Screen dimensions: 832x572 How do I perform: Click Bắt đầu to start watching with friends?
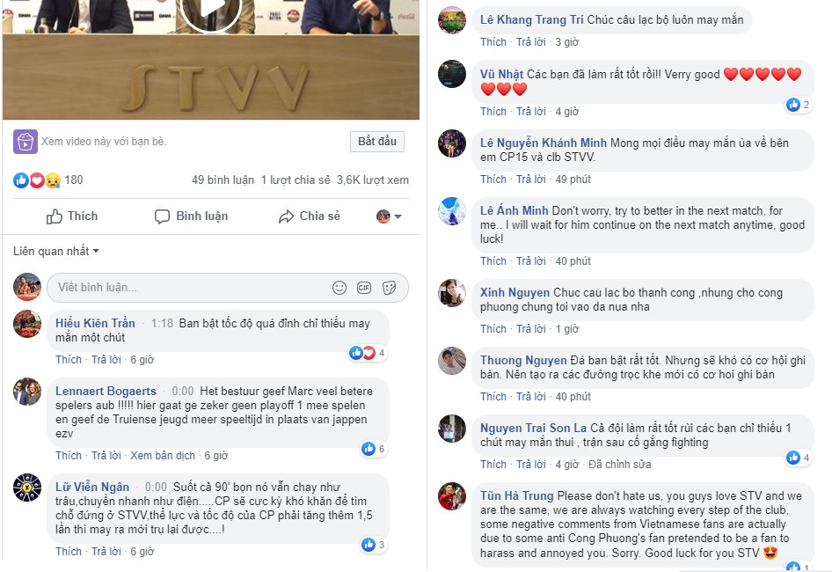tap(377, 142)
